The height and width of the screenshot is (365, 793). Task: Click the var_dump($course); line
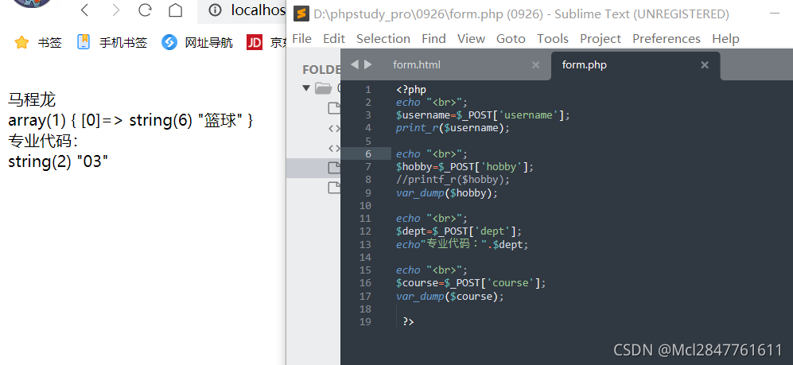450,297
